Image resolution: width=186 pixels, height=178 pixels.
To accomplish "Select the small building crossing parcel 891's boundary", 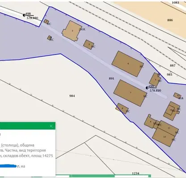I will point(122,109).
